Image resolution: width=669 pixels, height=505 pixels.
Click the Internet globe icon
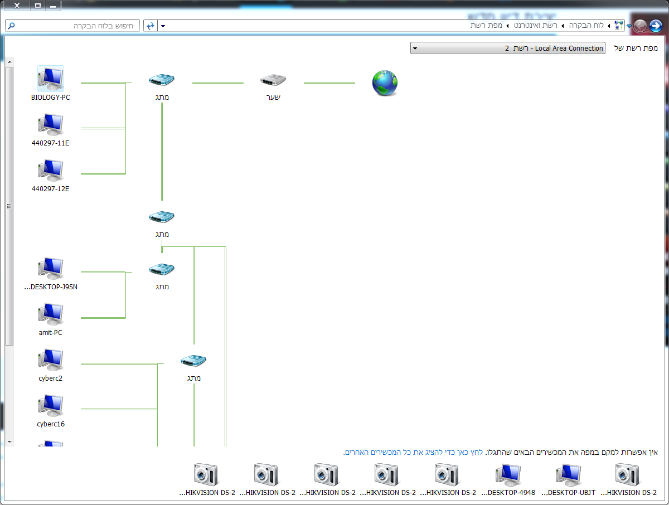click(385, 83)
